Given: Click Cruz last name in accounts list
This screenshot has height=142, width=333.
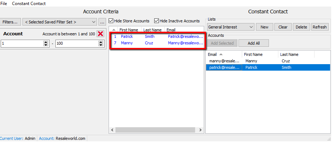Looking at the screenshot, I should tap(149, 43).
